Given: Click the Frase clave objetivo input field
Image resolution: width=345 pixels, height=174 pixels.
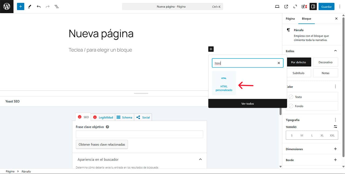Looking at the screenshot, I should [139, 134].
